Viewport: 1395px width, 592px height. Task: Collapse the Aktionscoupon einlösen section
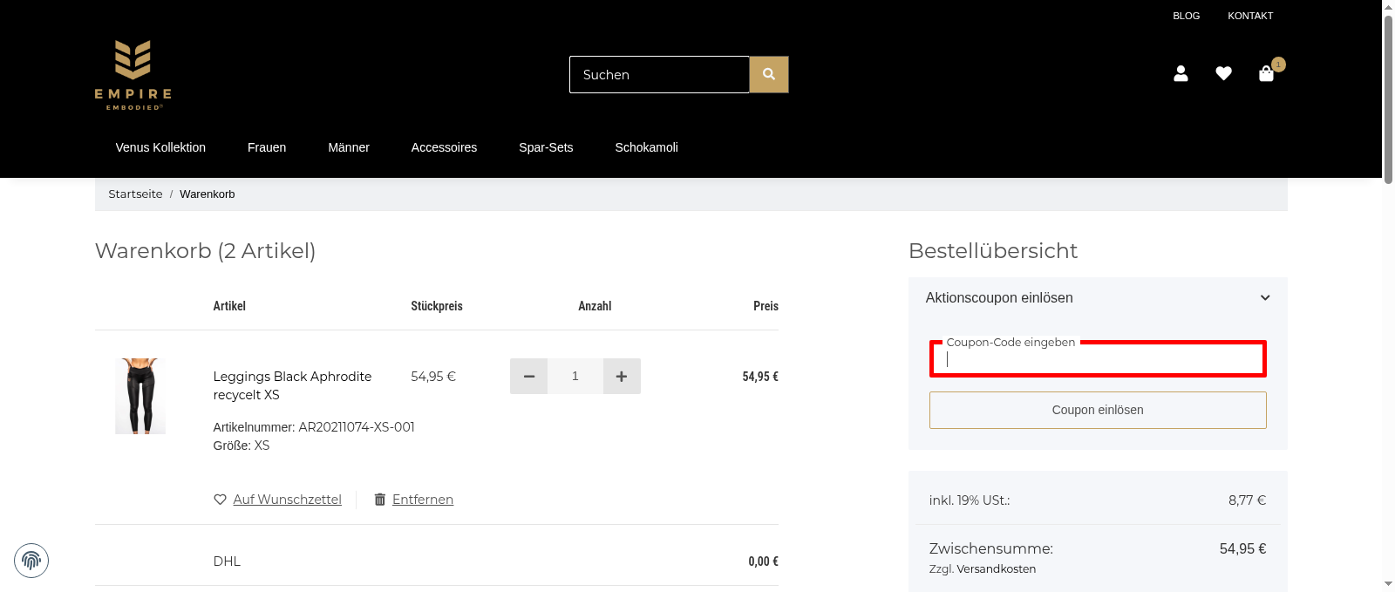(x=1264, y=298)
